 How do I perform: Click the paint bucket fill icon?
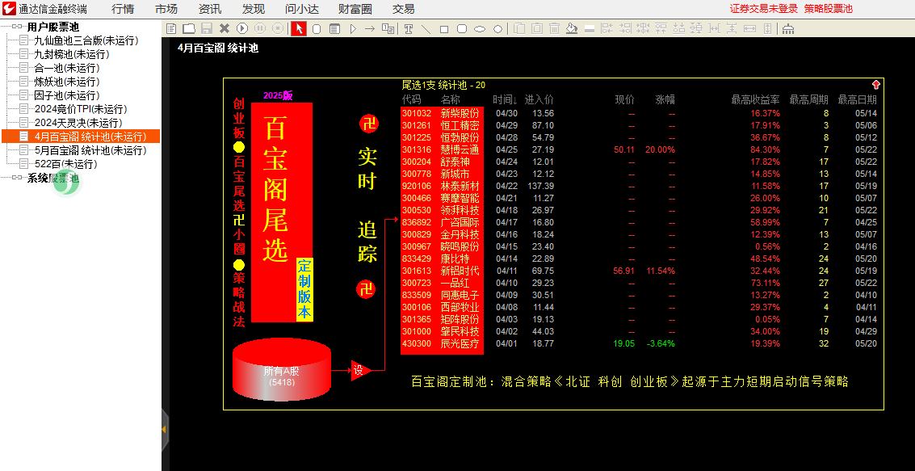click(x=572, y=28)
